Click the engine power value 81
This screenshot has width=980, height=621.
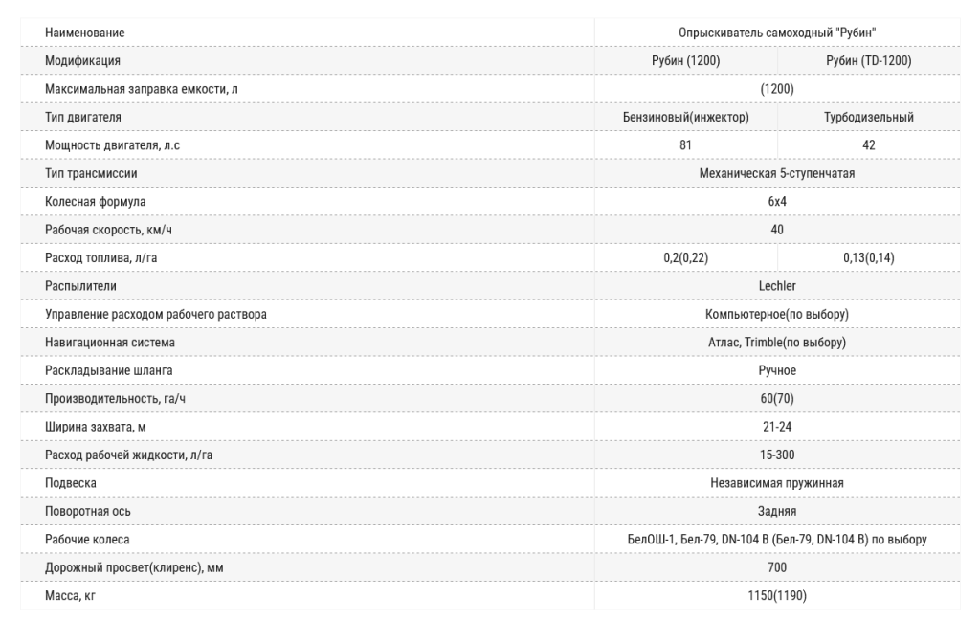(x=685, y=145)
